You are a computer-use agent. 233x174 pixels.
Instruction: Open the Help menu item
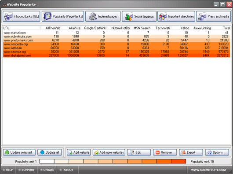(8, 170)
